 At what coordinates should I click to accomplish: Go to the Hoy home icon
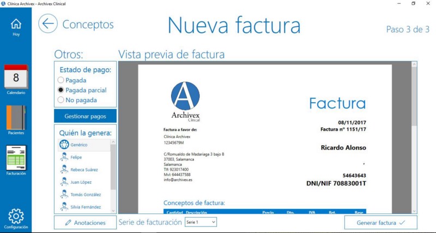tap(16, 24)
